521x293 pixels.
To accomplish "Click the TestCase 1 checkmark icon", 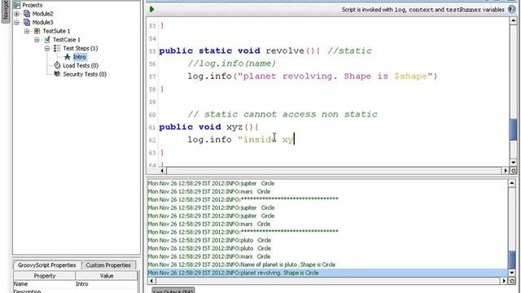I will (x=47, y=40).
